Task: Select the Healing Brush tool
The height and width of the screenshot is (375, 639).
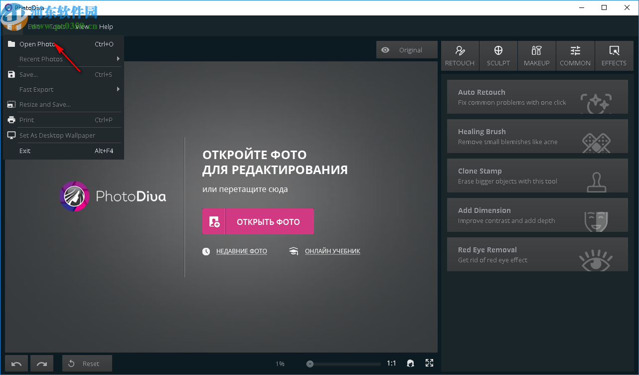Action: click(x=537, y=136)
